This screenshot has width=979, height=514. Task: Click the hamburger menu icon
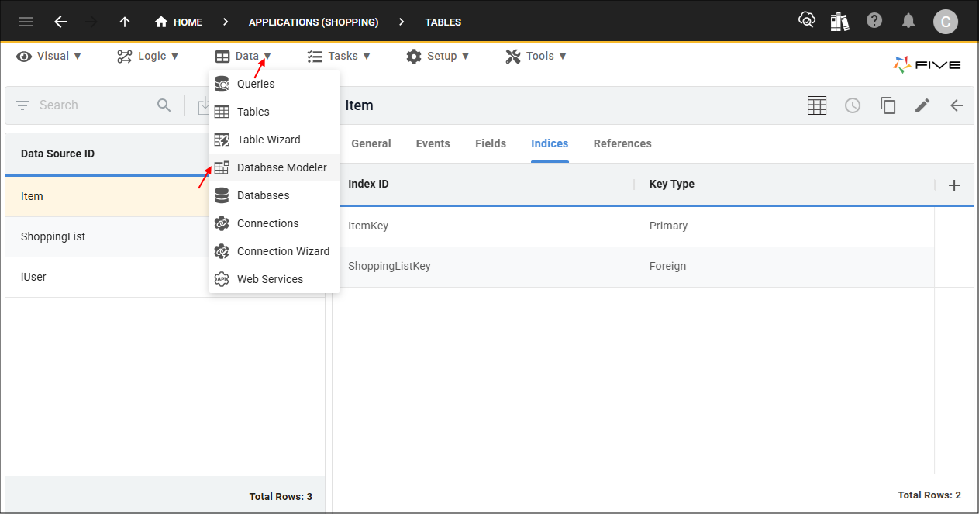26,21
